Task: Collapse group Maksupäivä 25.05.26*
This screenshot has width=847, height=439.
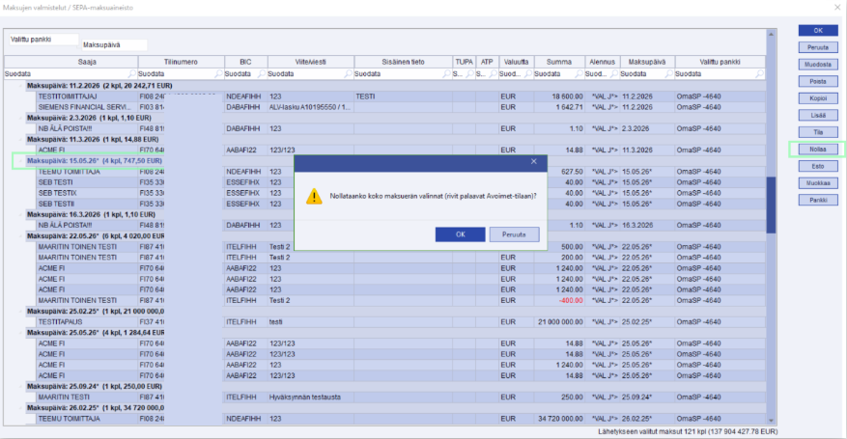Action: 21,333
